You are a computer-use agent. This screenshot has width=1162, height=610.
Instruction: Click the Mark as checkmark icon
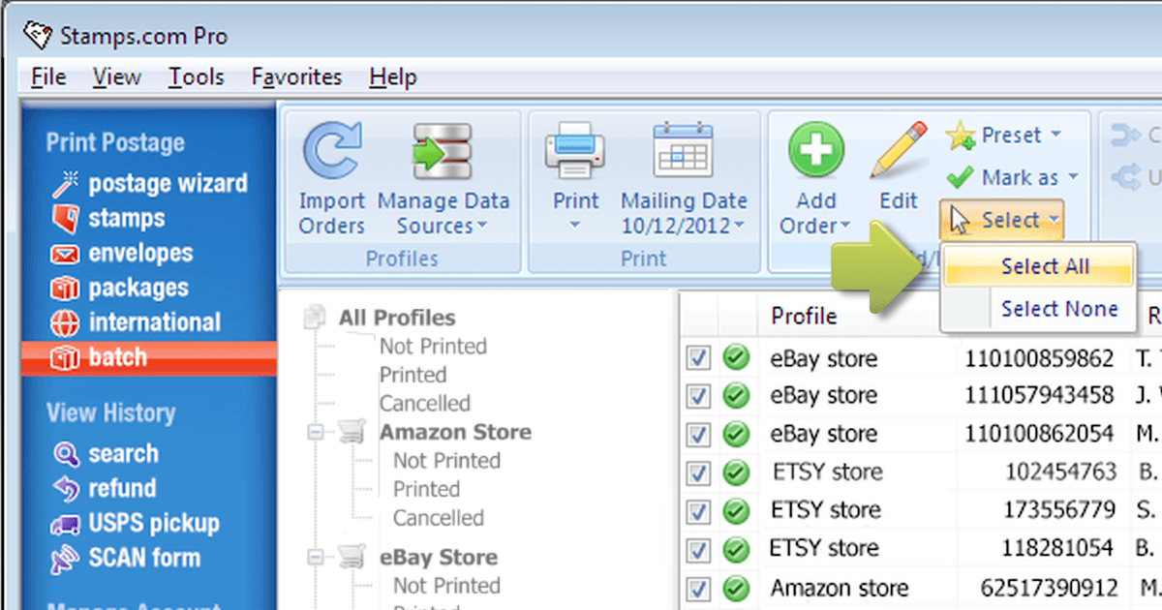pyautogui.click(x=960, y=177)
